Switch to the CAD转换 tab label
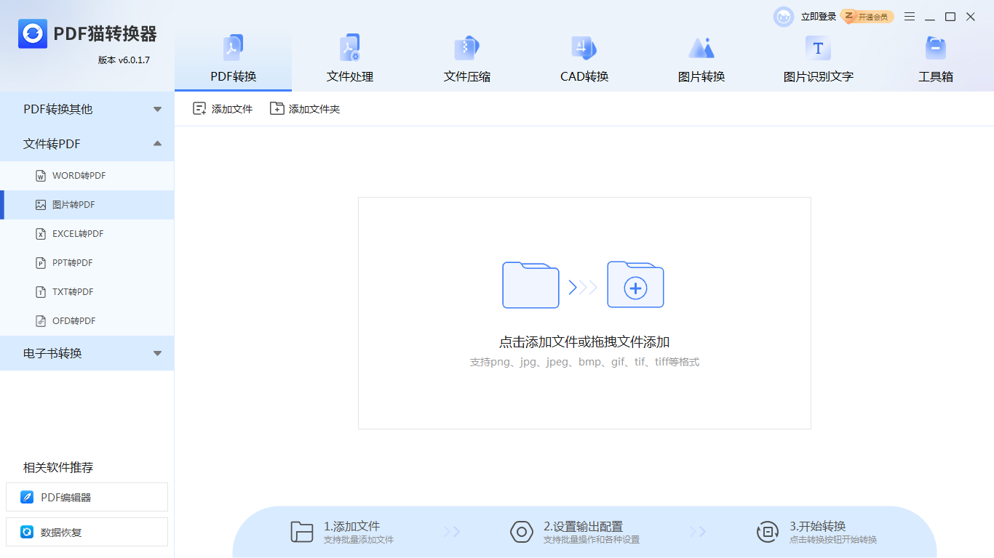Viewport: 994px width, 558px height. click(x=584, y=76)
